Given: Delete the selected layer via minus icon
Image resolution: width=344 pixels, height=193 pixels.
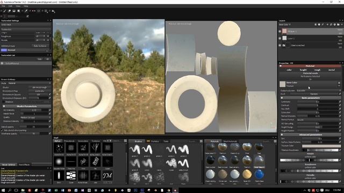Looking at the screenshot, I should (341, 25).
